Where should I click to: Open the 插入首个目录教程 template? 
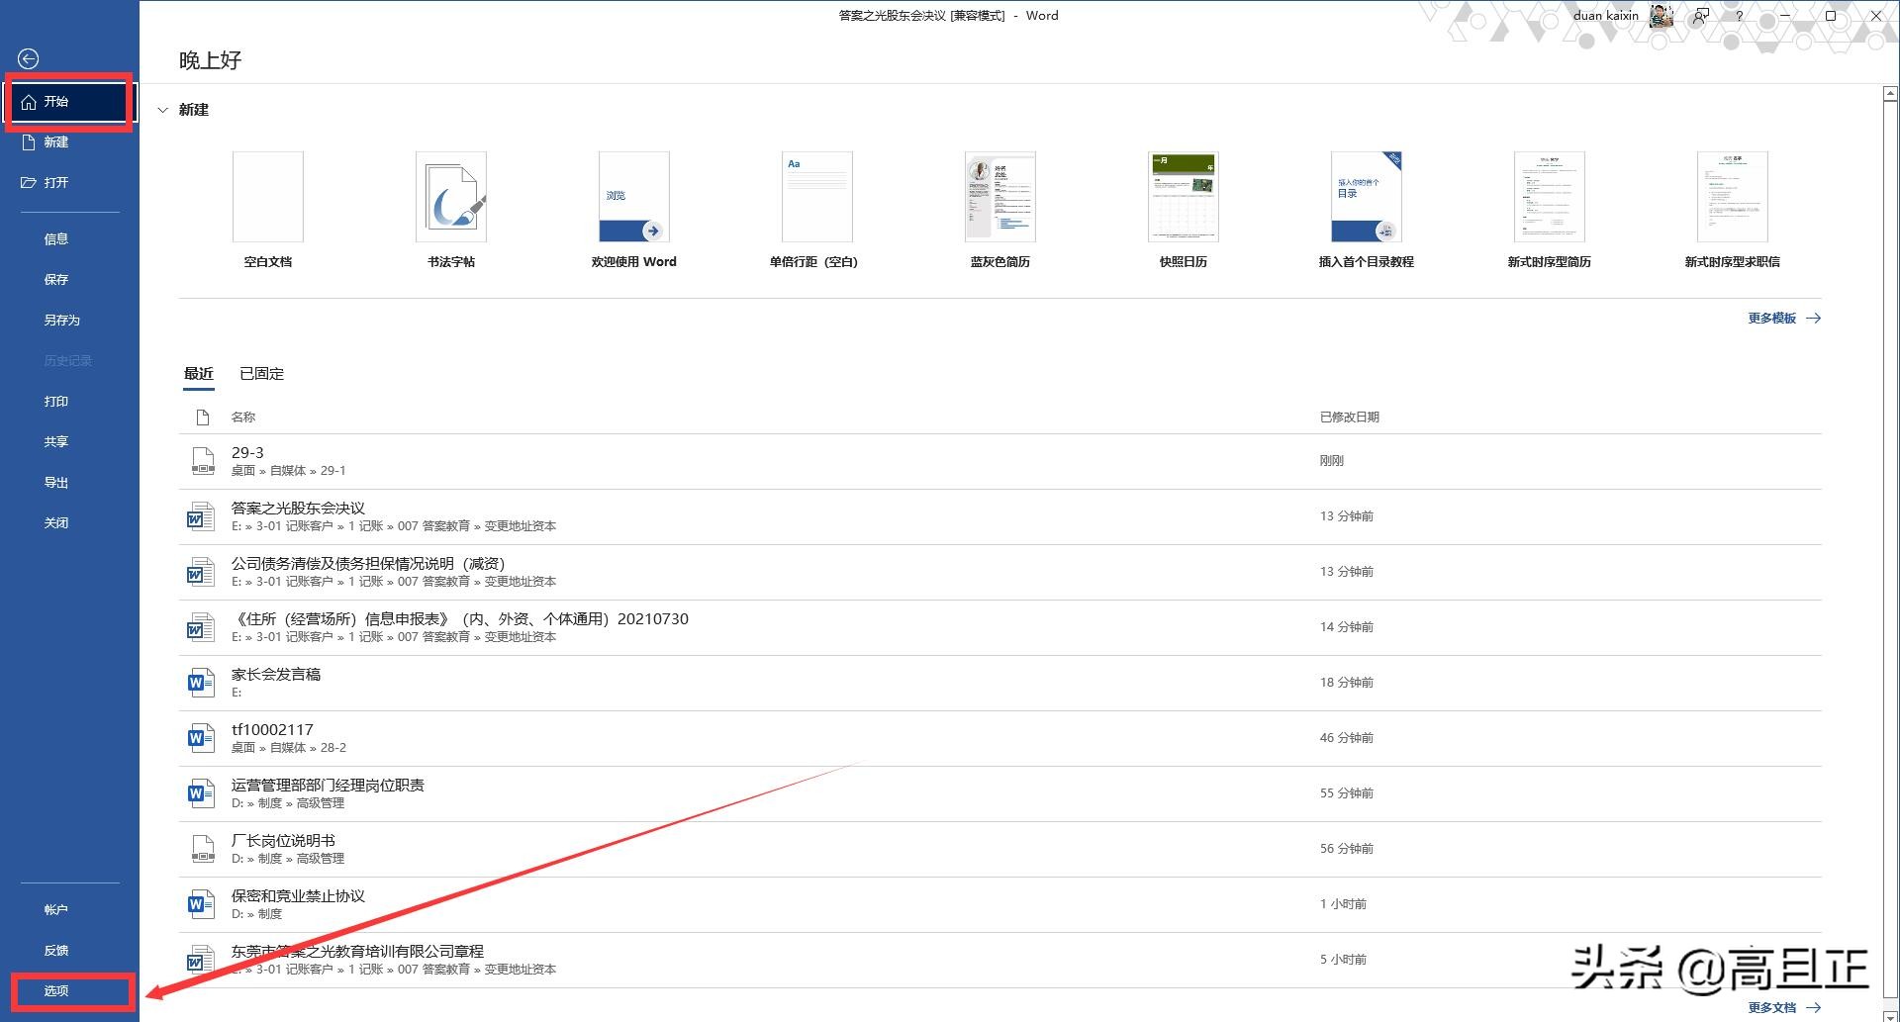1367,210
